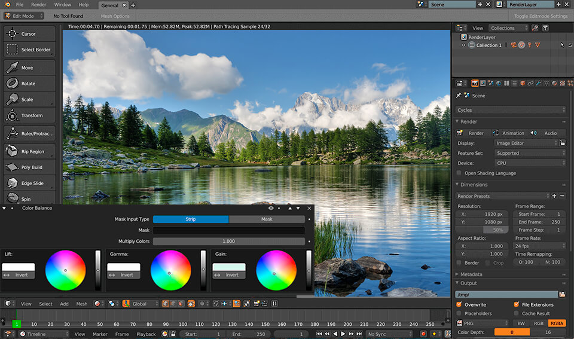Click the record auto-keyframe button
Image resolution: width=574 pixels, height=339 pixels.
coord(423,334)
